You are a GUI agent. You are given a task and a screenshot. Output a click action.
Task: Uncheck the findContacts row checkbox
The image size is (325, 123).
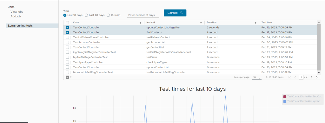point(67,32)
